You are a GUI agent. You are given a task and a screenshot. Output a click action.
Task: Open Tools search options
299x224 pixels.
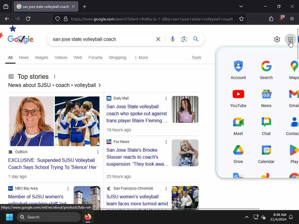pyautogui.click(x=196, y=57)
